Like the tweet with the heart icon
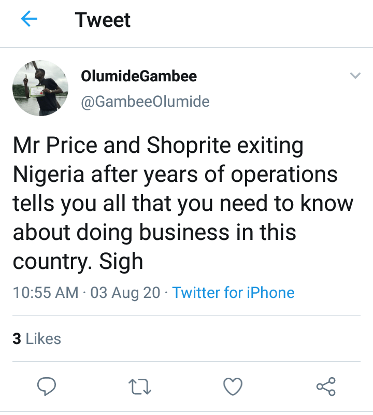373x415 pixels. 233,386
